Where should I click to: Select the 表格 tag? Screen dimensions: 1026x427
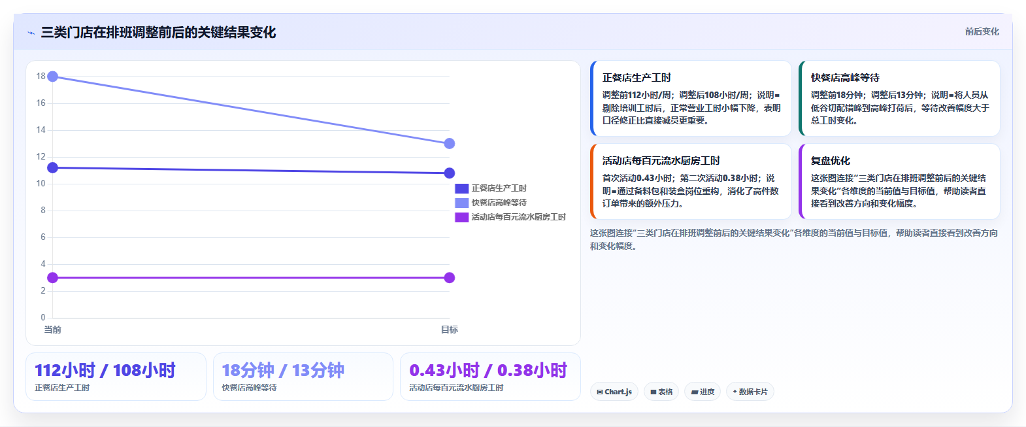coord(661,392)
